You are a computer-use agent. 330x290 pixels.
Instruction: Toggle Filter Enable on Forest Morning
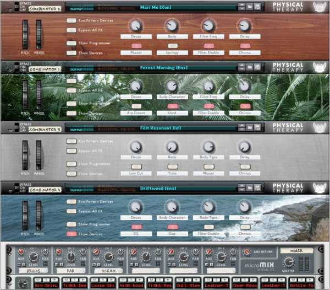(209, 106)
